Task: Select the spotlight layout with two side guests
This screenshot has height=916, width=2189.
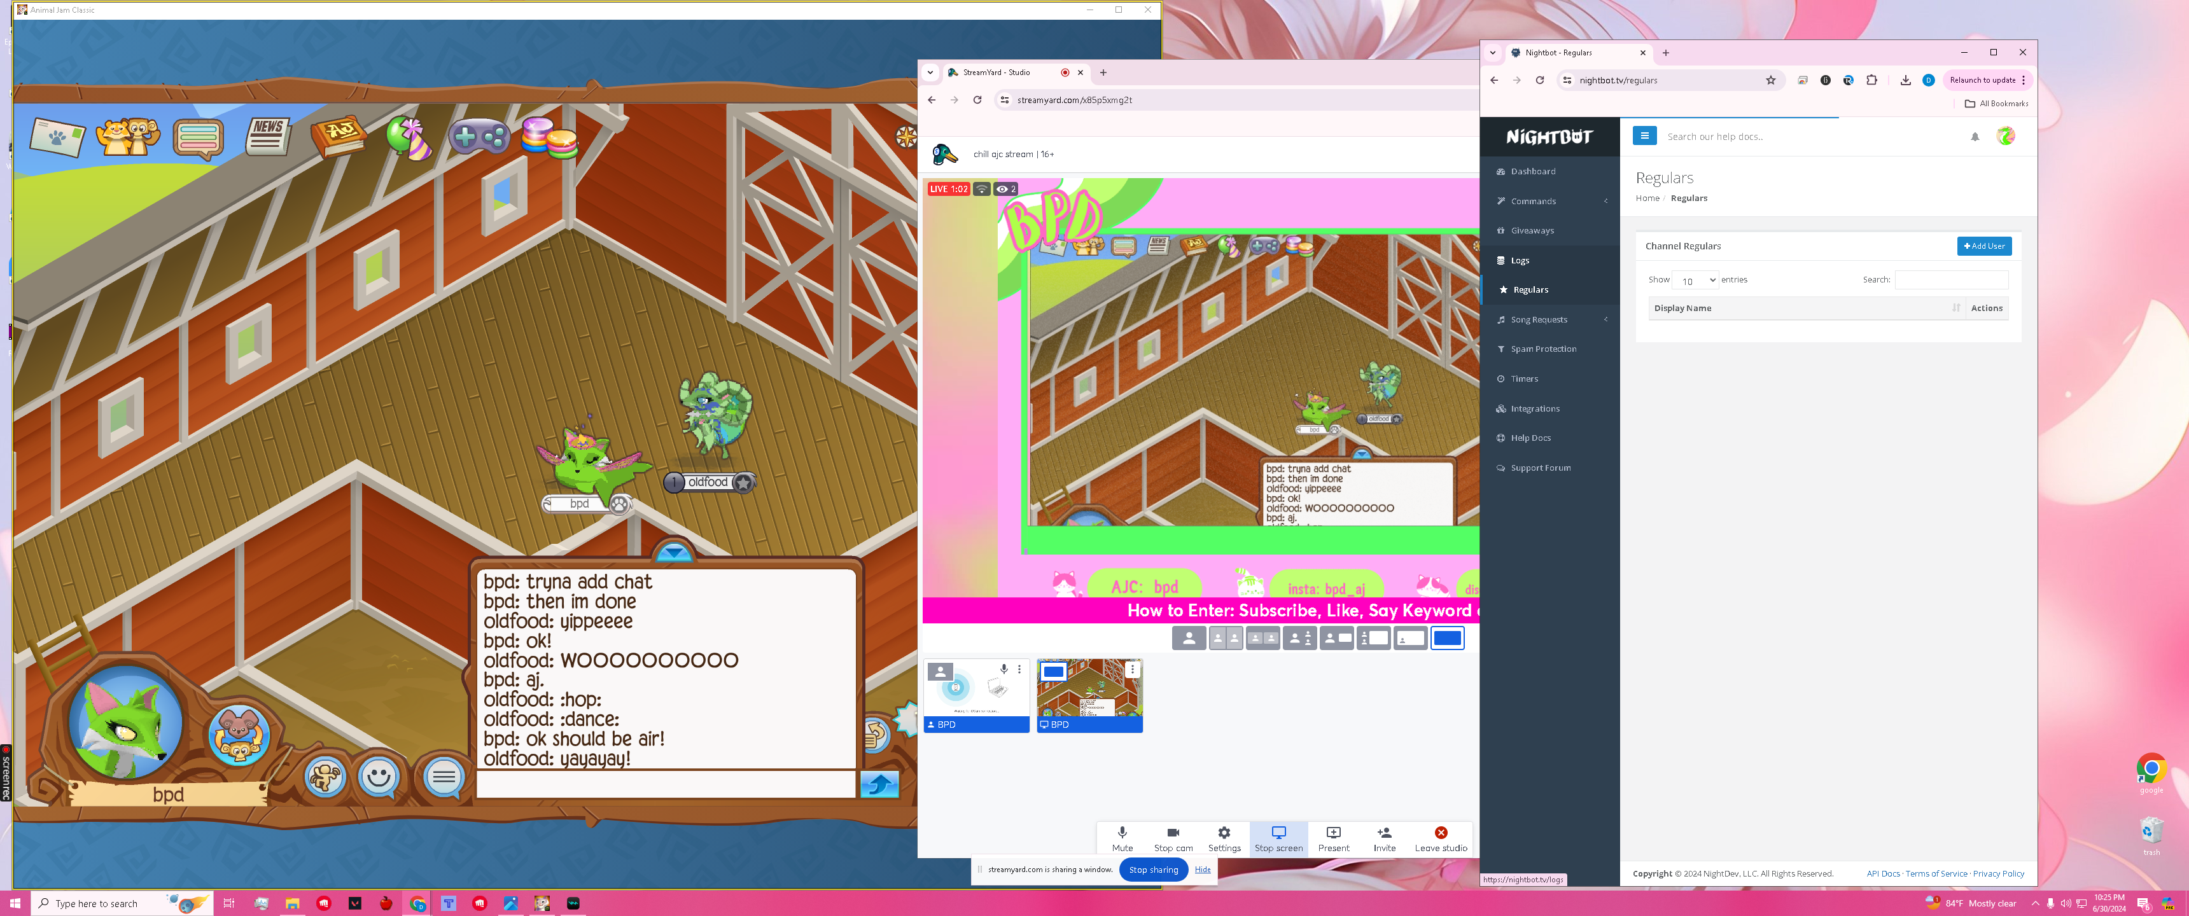Action: pyautogui.click(x=1299, y=638)
